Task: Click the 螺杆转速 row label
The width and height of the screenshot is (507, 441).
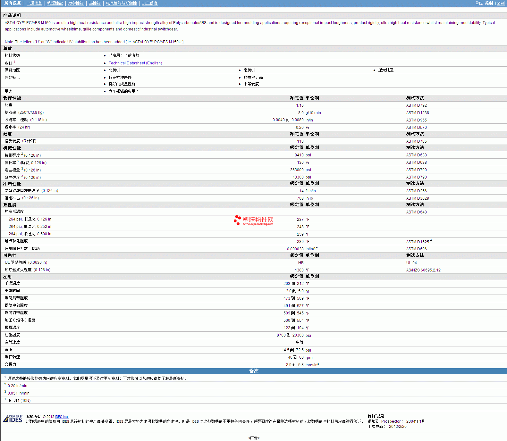Action: coord(12,357)
